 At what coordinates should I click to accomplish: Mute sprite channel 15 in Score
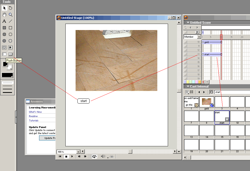(185, 62)
